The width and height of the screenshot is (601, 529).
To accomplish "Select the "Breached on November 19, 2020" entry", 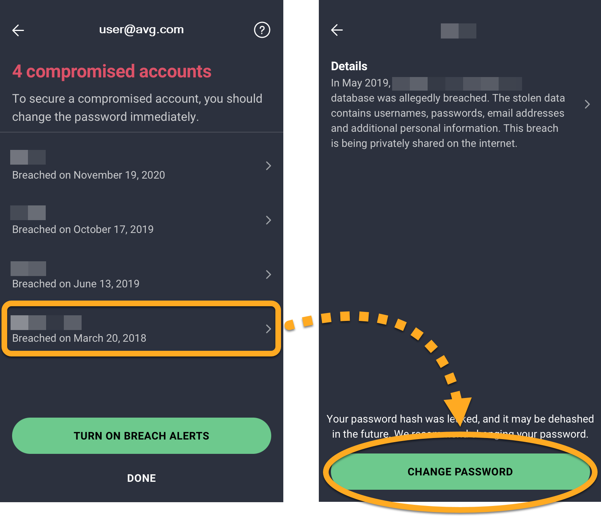I will [88, 175].
